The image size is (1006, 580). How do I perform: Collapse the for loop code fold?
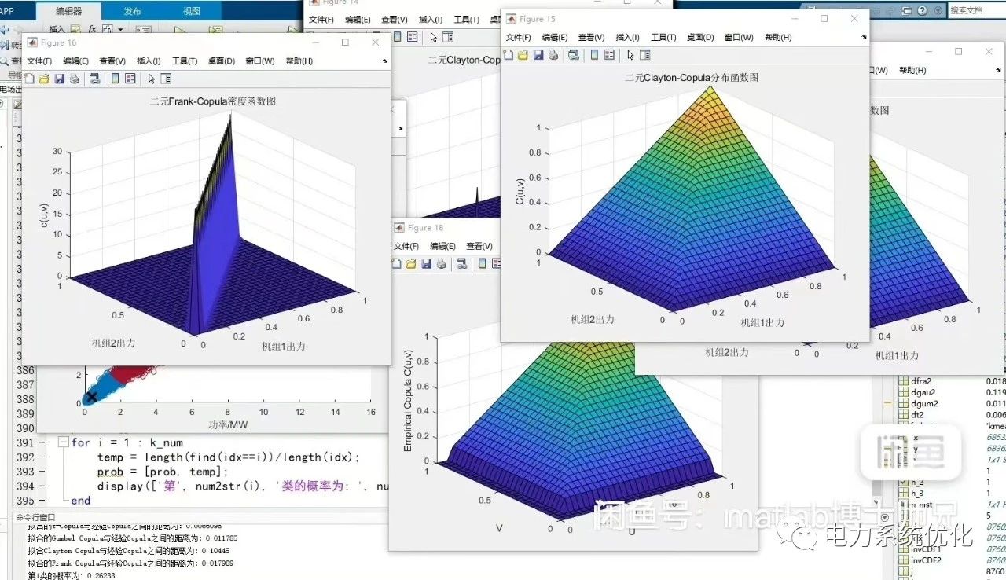(x=64, y=442)
